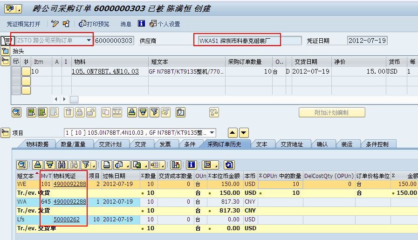Switch to the 条件 tab
Viewport: 418px width, 240px height.
click(x=190, y=144)
